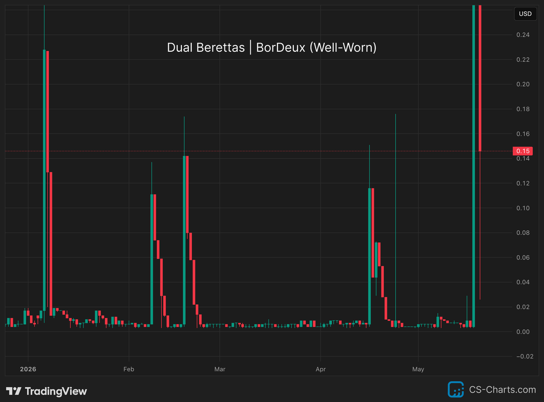Viewport: 544px width, 402px height.
Task: Click the 0.18 price axis label
Action: [523, 109]
